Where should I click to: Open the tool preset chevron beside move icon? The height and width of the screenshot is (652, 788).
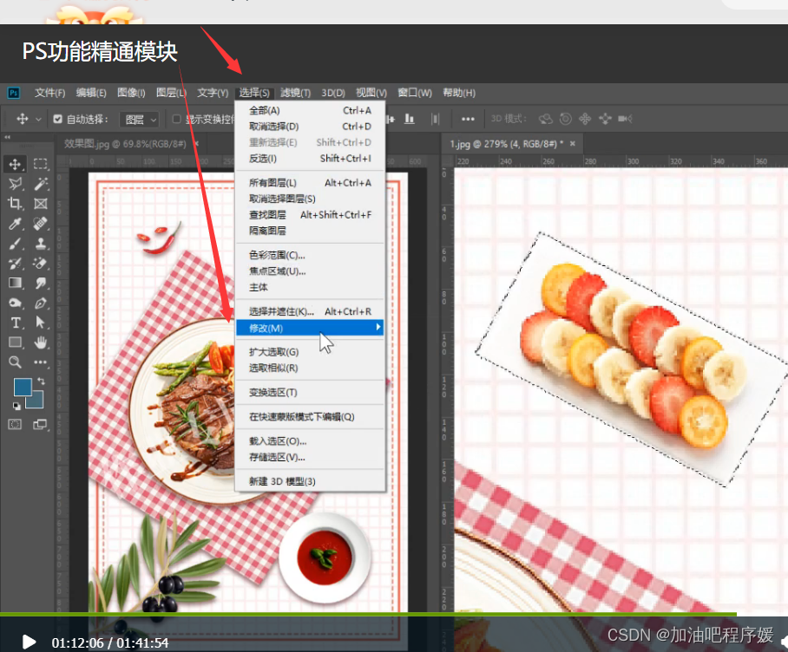[x=39, y=120]
